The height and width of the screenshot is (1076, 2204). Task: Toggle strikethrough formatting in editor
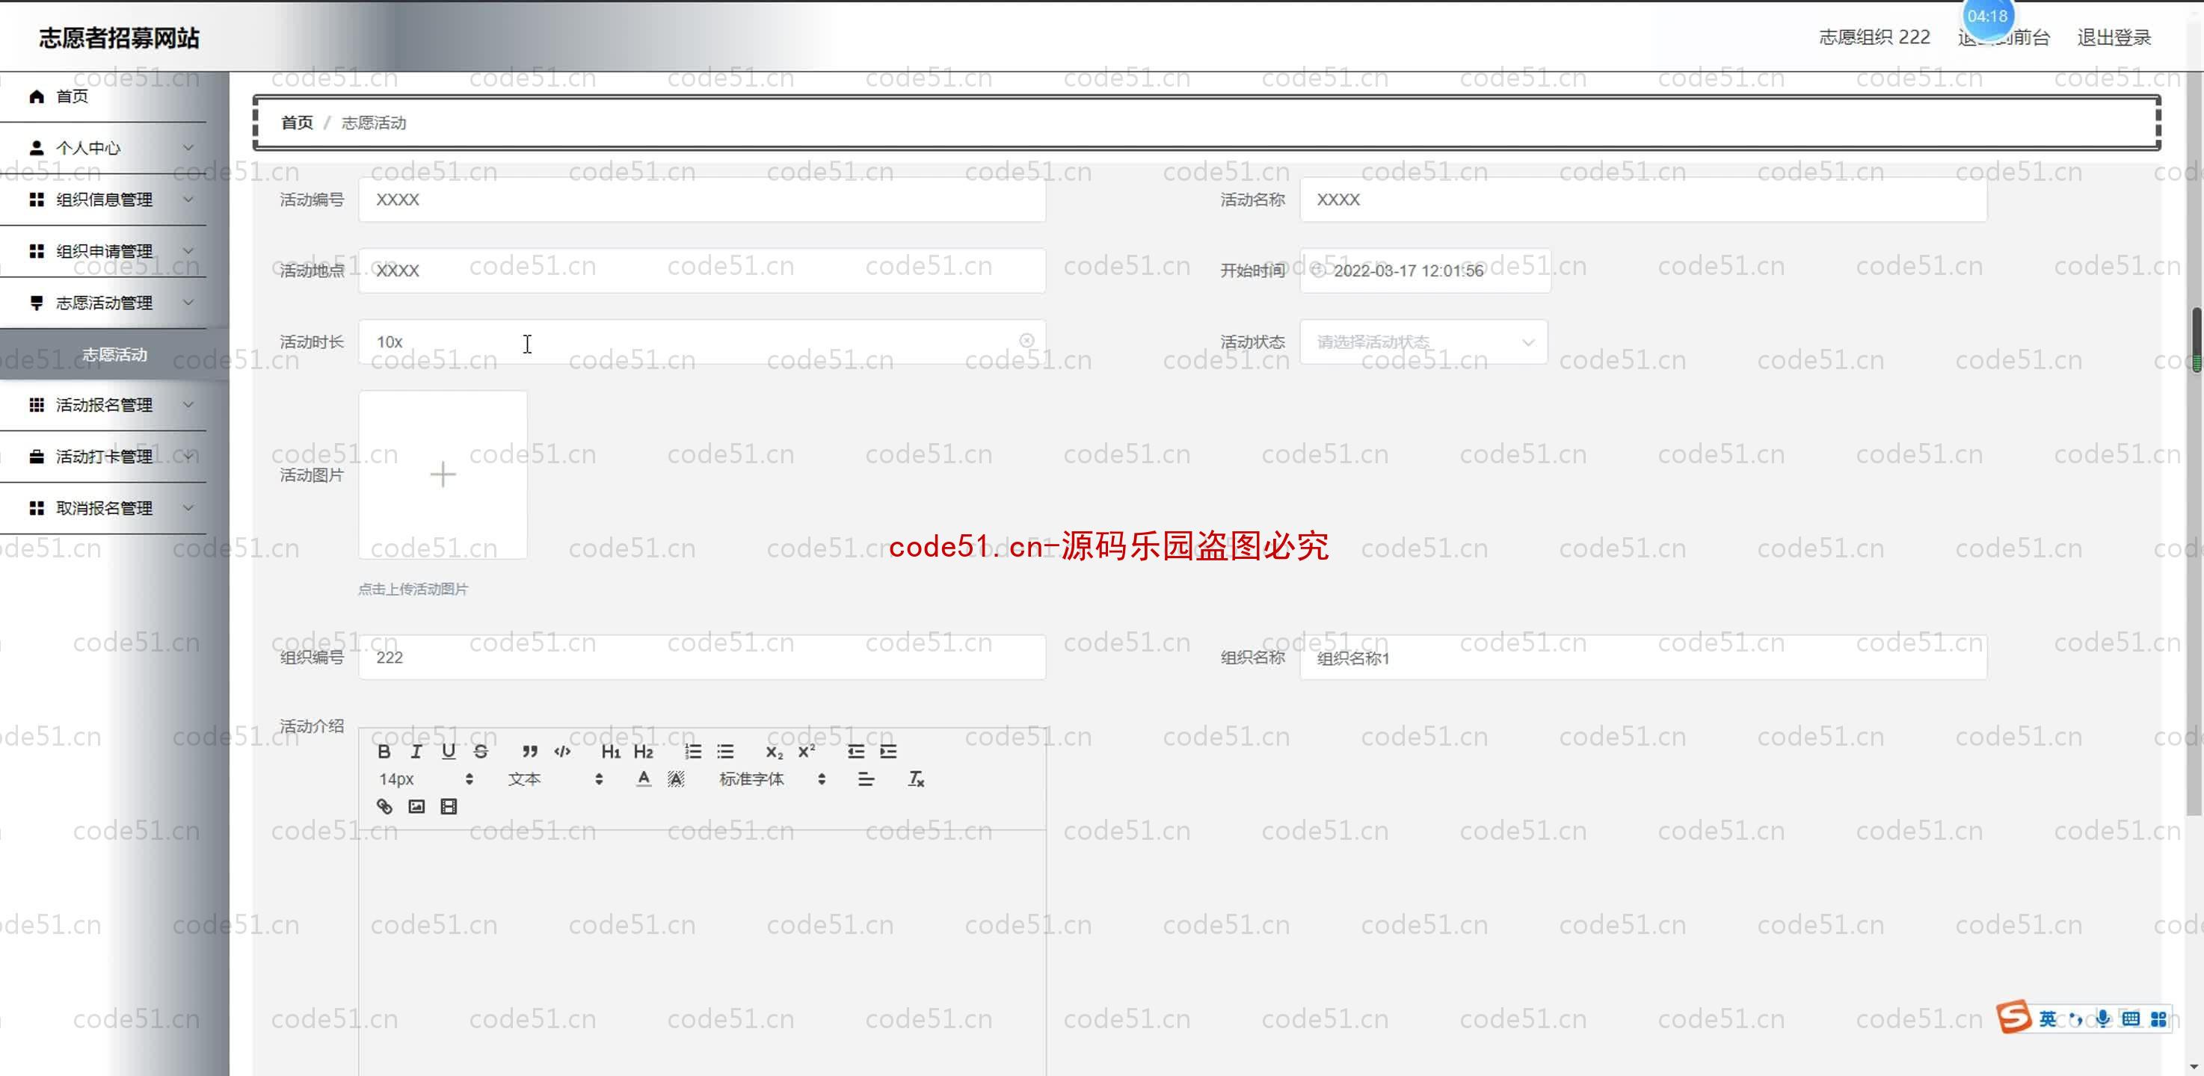click(x=481, y=752)
